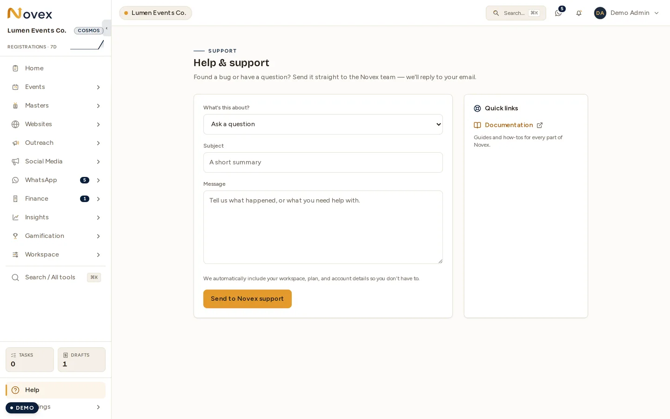Select the Insights menu label
The height and width of the screenshot is (419, 670).
[37, 217]
